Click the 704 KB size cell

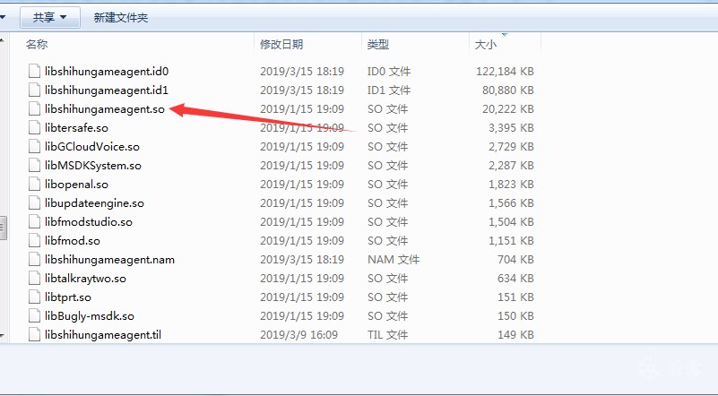click(x=515, y=259)
